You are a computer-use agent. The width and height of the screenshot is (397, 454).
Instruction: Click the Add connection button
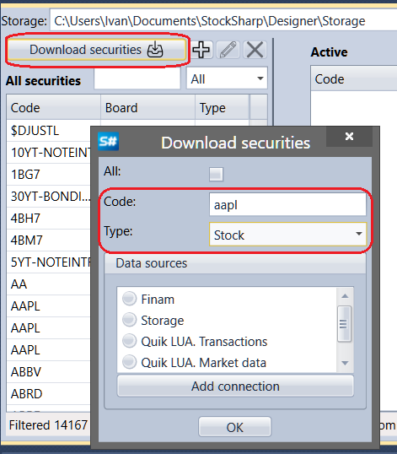point(235,386)
